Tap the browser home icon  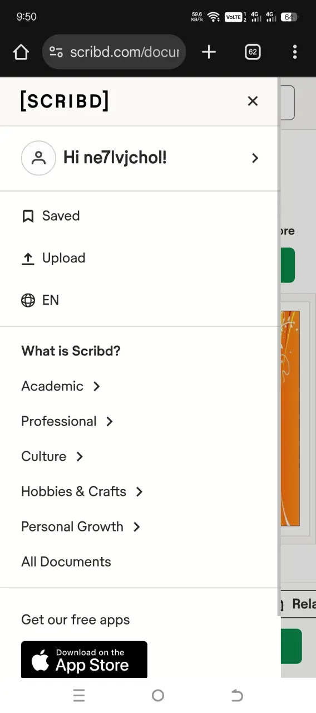[21, 52]
